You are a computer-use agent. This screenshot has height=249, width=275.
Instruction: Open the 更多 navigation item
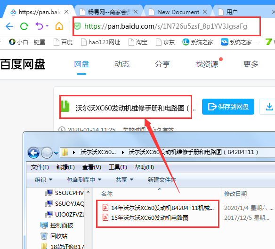point(251,64)
